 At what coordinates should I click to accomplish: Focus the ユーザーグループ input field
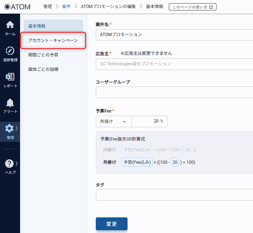tap(174, 92)
